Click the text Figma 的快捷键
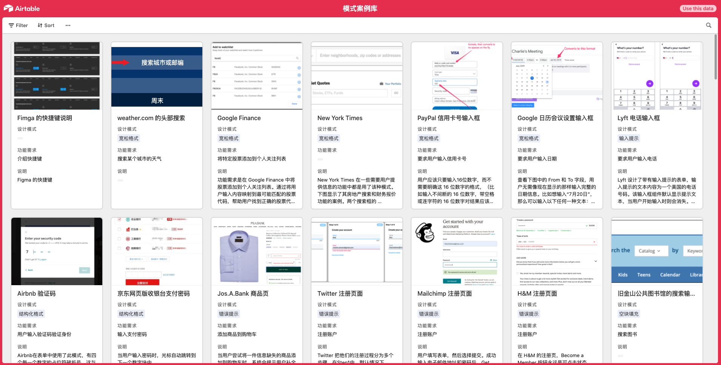 [x=35, y=180]
